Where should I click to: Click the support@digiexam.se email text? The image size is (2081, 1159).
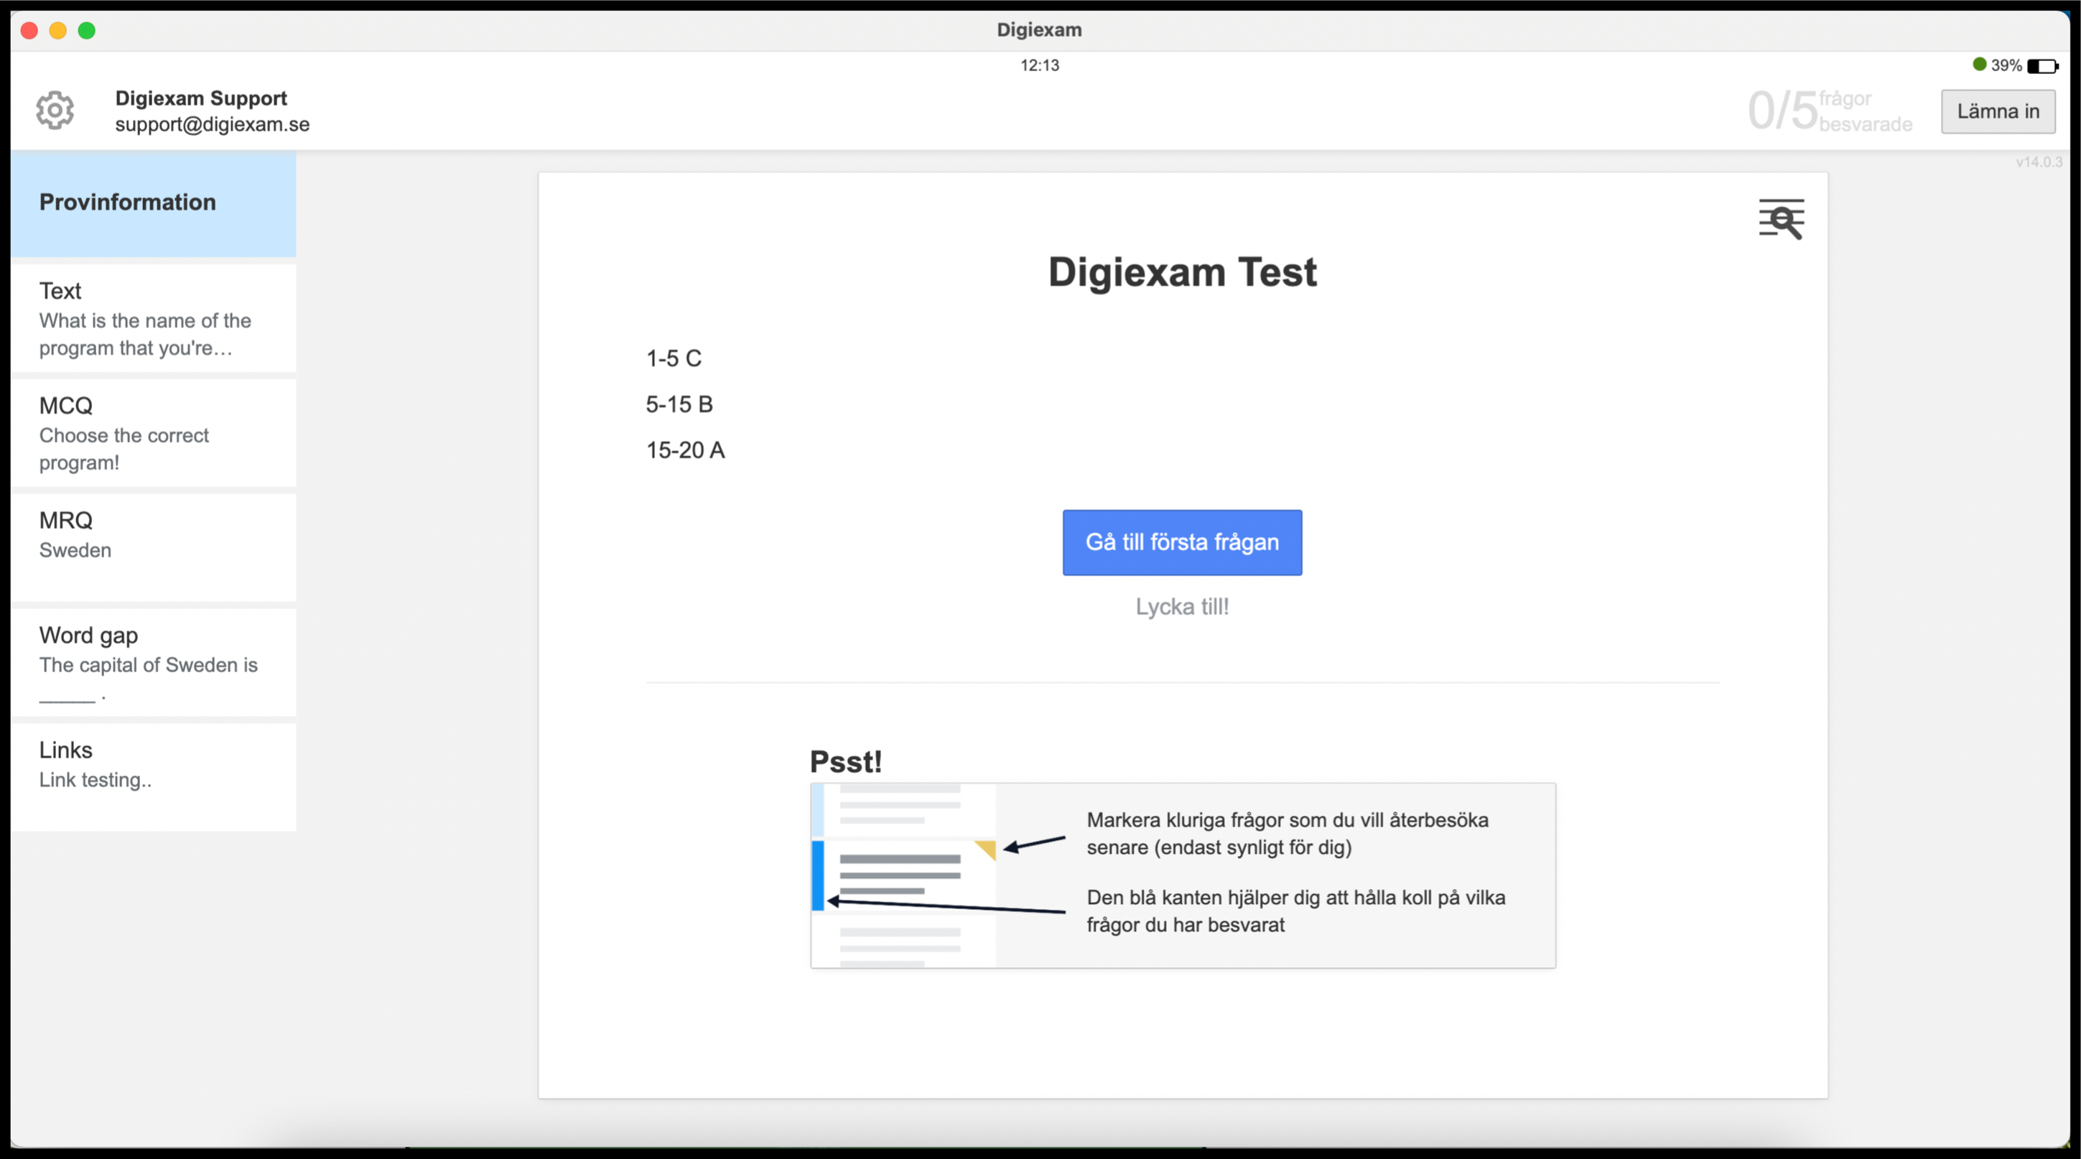213,124
